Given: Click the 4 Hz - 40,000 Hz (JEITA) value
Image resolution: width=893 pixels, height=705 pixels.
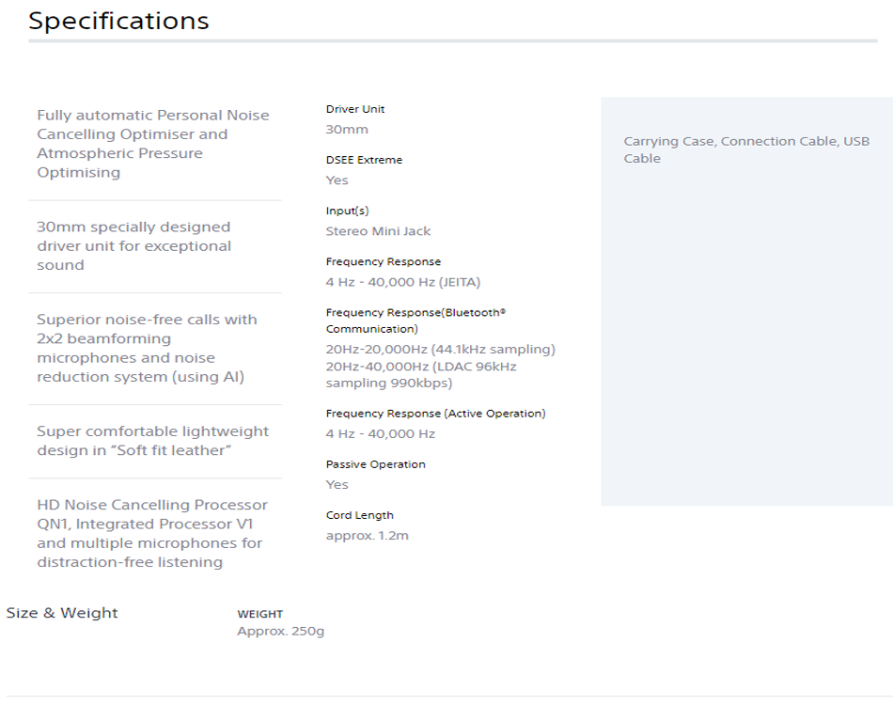Looking at the screenshot, I should click(403, 282).
